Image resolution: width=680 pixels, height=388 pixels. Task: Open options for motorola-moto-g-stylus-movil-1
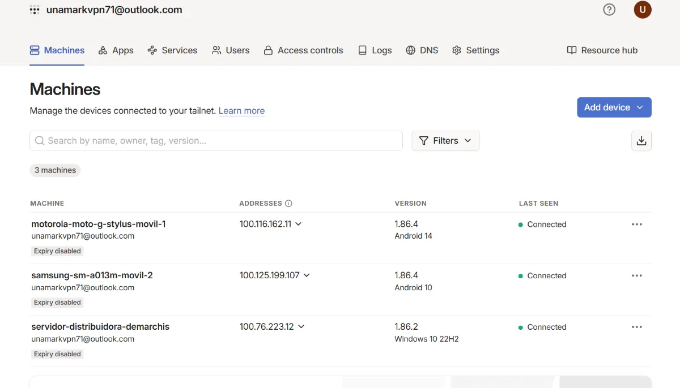click(637, 225)
